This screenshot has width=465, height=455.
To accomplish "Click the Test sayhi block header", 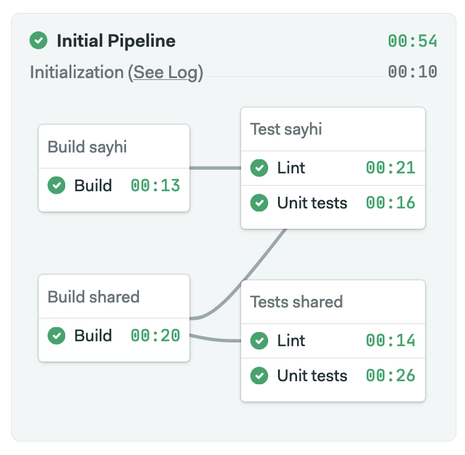I will pyautogui.click(x=286, y=129).
